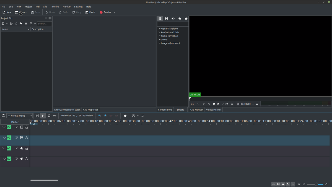Switch to Compositions tab
This screenshot has height=187, width=332.
coord(165,110)
